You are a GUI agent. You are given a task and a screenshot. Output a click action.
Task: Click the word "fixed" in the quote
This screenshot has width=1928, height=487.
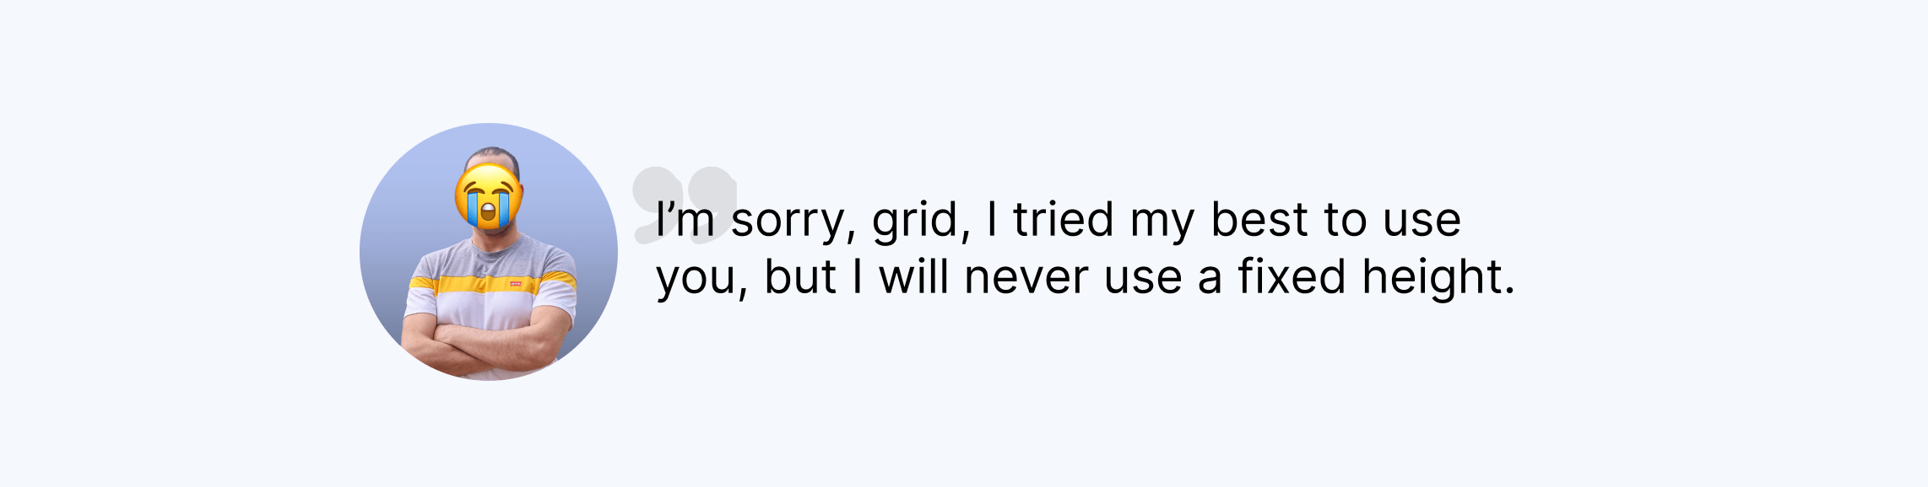coord(1292,276)
